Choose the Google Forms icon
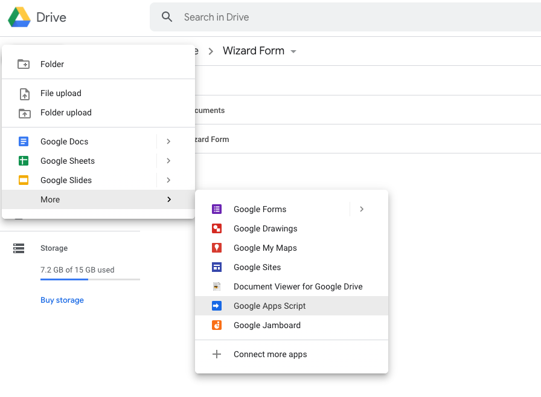The image size is (541, 397). pyautogui.click(x=217, y=209)
